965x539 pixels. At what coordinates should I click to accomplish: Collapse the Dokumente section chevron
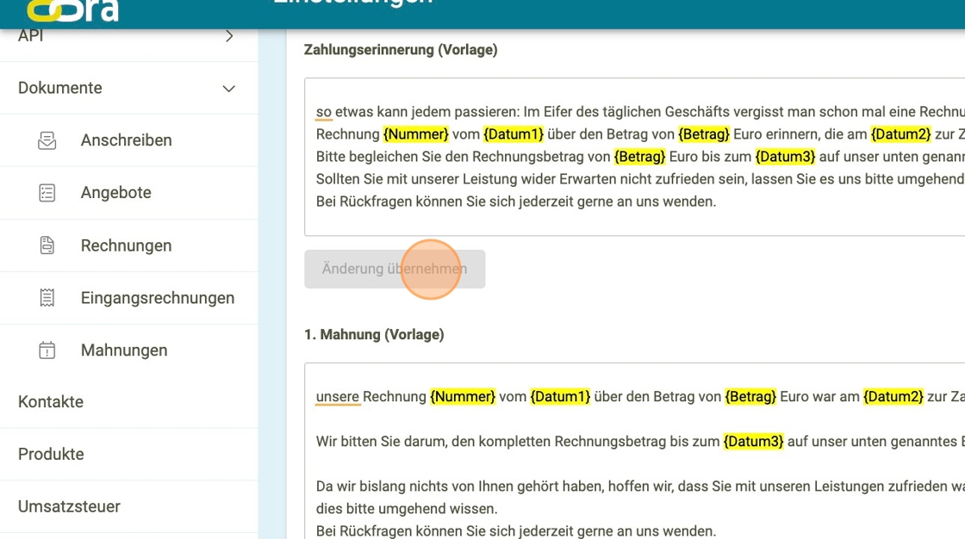(229, 89)
